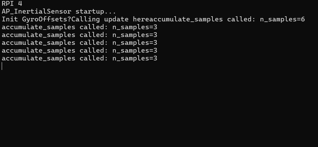Click the word "startup..." in the second line
The height and width of the screenshot is (147, 318).
point(96,12)
